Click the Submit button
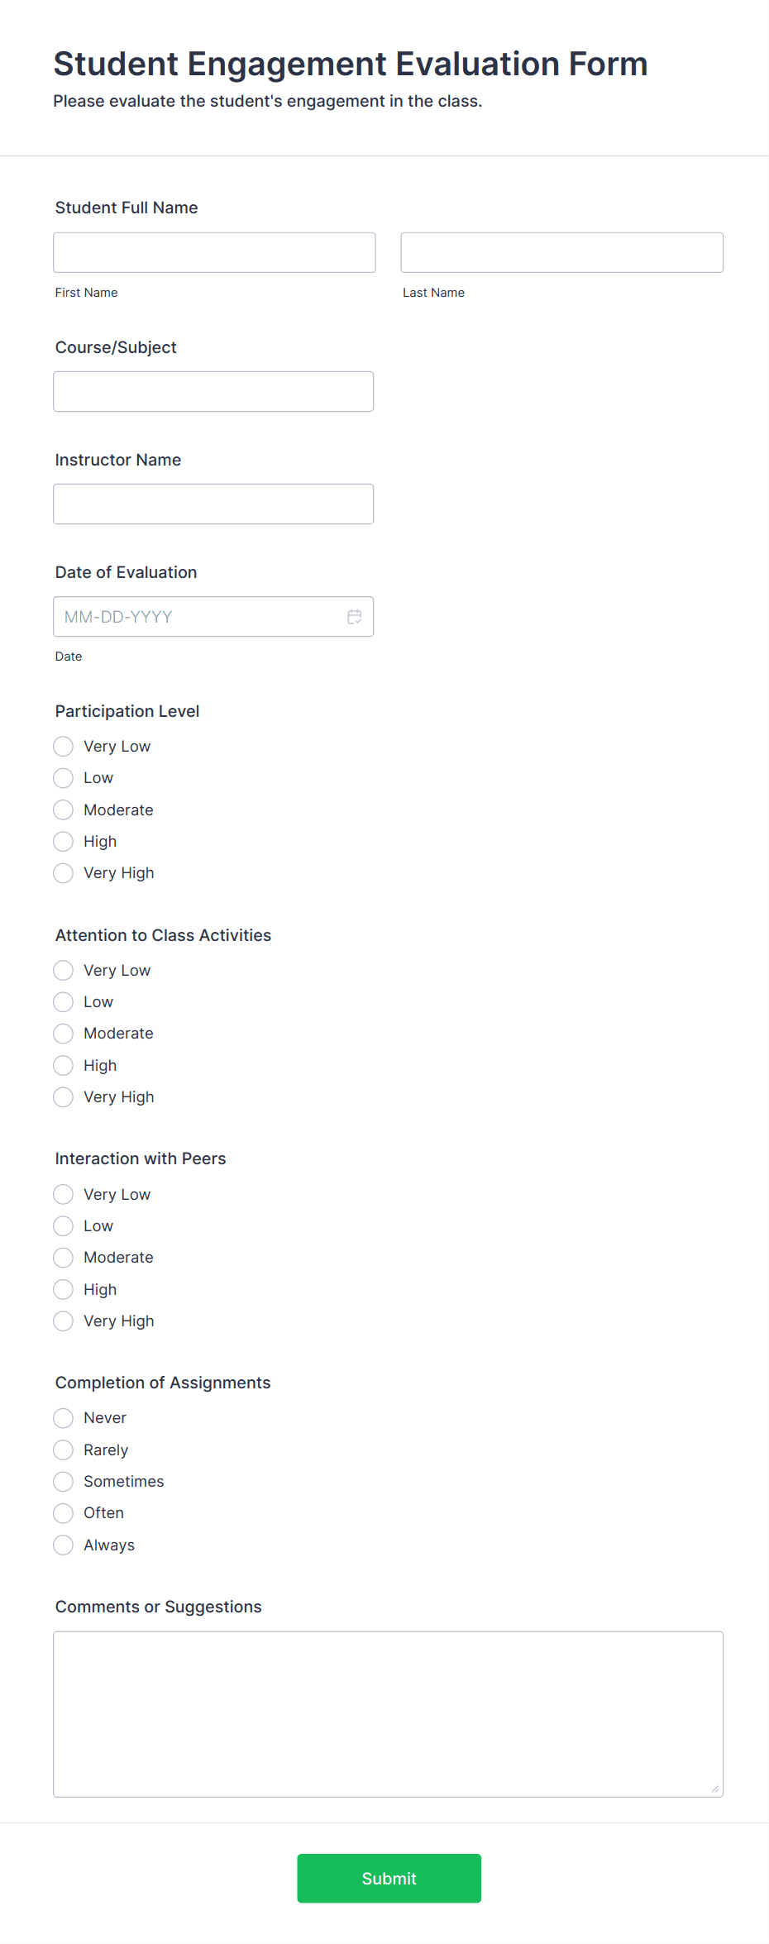The image size is (769, 1944). (389, 1878)
